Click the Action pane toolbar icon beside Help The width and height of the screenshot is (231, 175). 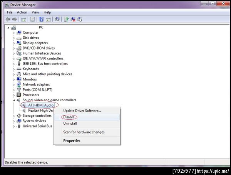48,19
